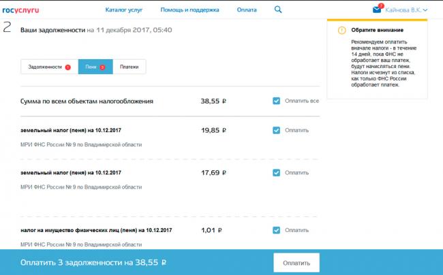This screenshot has height=275, width=443.
Task: Open the Gosuslugi logo home link
Action: 20,10
